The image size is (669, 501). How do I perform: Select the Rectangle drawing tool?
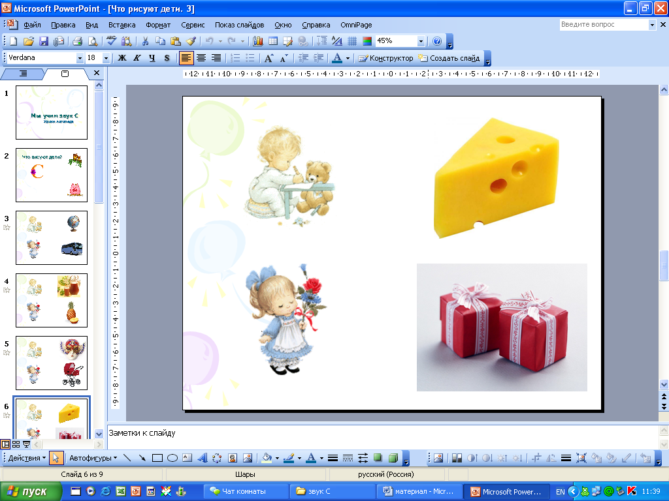[x=157, y=458]
